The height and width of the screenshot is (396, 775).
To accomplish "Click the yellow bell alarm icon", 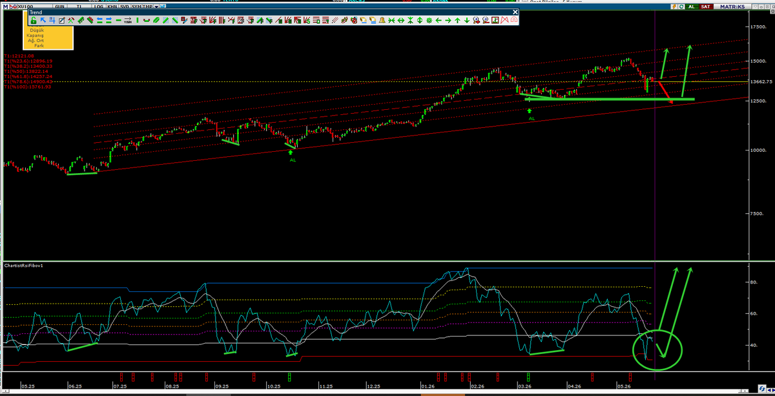I will pyautogui.click(x=382, y=21).
